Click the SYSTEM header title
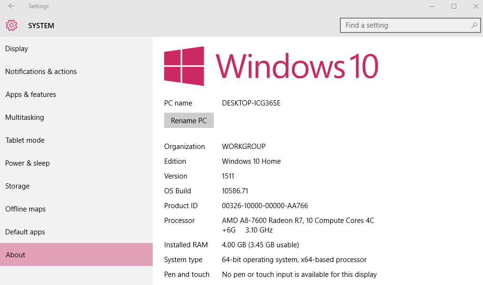The height and width of the screenshot is (285, 483). [x=41, y=26]
